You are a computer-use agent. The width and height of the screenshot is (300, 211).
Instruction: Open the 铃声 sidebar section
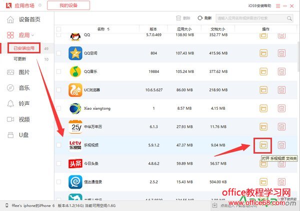(x=18, y=104)
